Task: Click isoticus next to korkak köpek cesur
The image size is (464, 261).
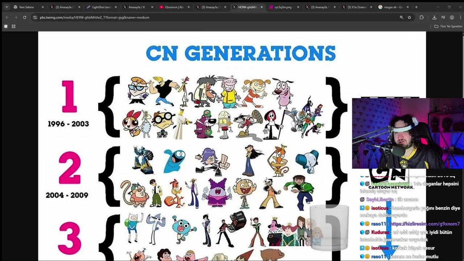Action: [x=380, y=248]
